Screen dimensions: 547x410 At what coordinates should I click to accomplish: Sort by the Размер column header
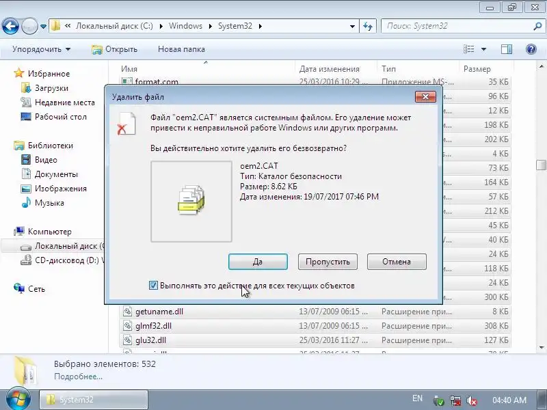[477, 69]
